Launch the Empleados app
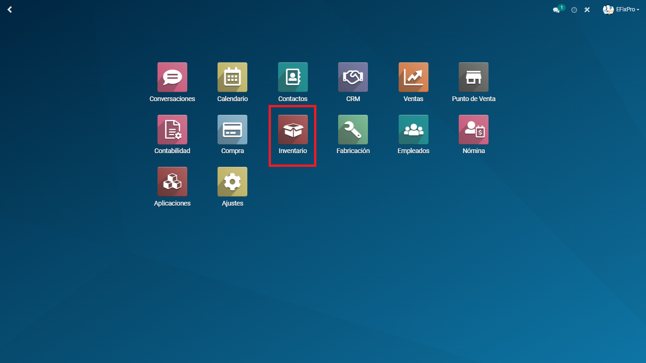The height and width of the screenshot is (363, 646). click(x=413, y=130)
